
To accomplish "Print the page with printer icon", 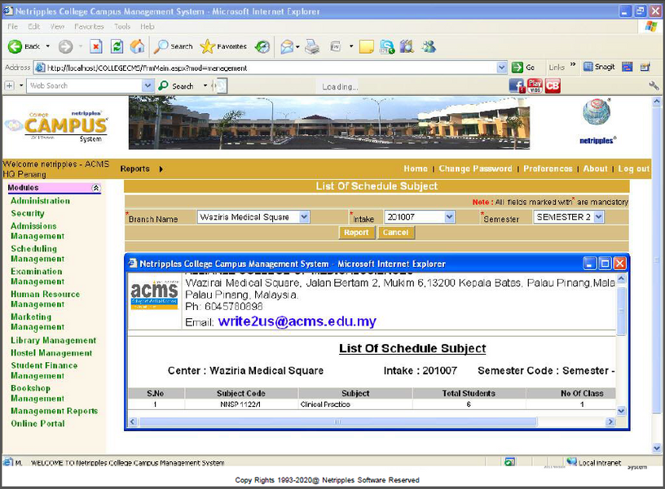I will click(313, 46).
